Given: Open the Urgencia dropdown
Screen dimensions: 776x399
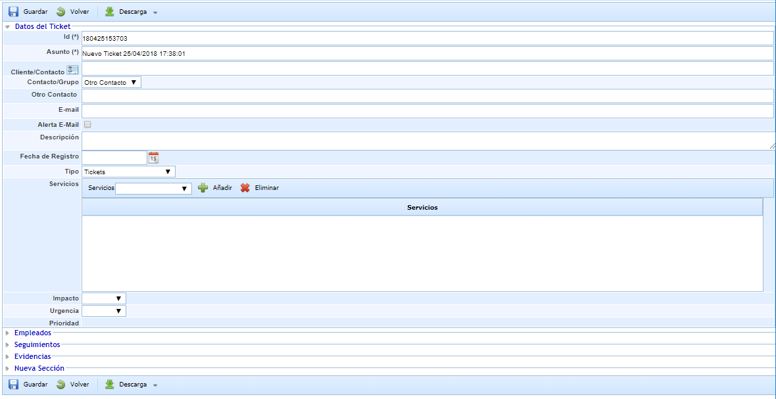Looking at the screenshot, I should [x=104, y=311].
